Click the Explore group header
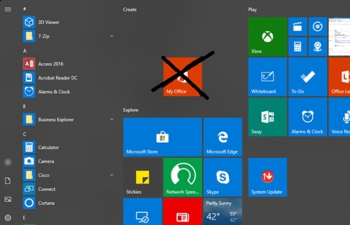Image resolution: width=350 pixels, height=225 pixels. [131, 110]
